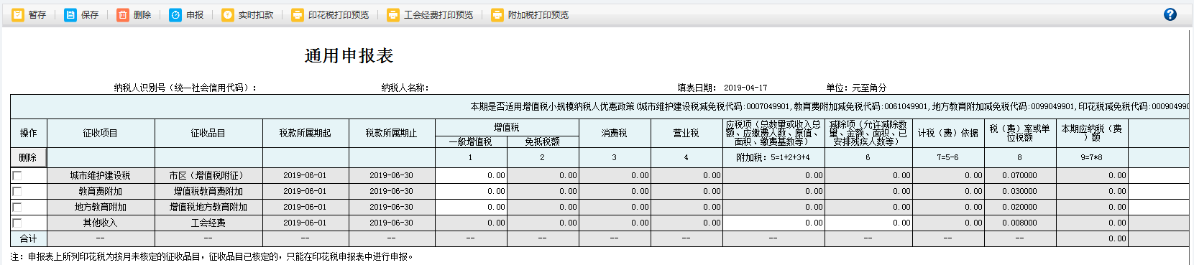Screen dimensions: 1194x265
Task: Click the 申报 declare toolbar icon
Action: (x=175, y=14)
